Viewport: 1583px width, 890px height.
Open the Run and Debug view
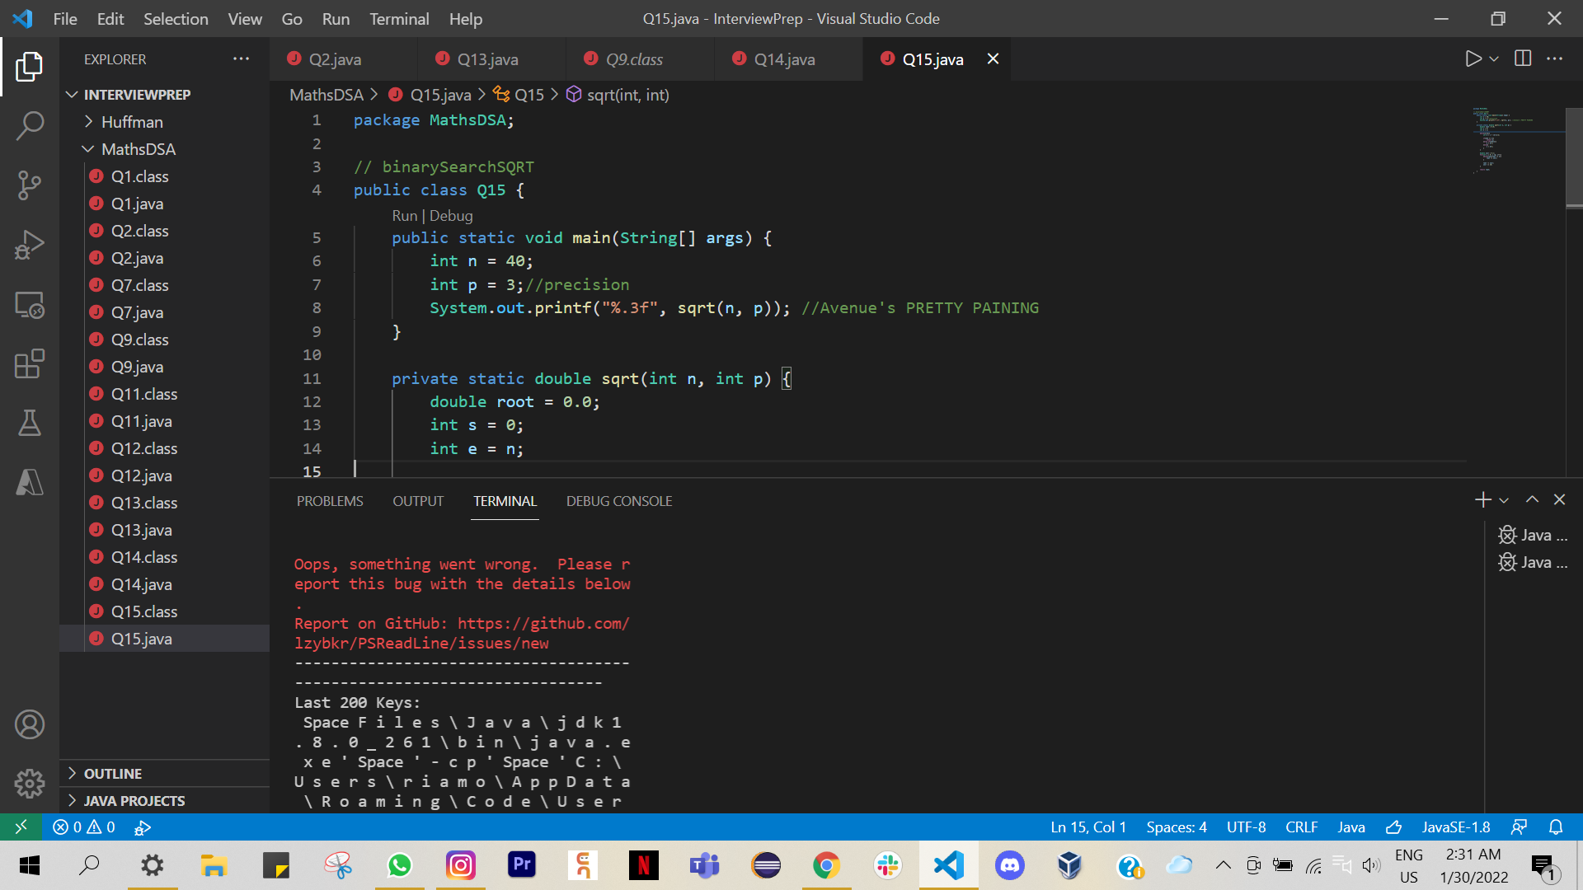pos(30,245)
